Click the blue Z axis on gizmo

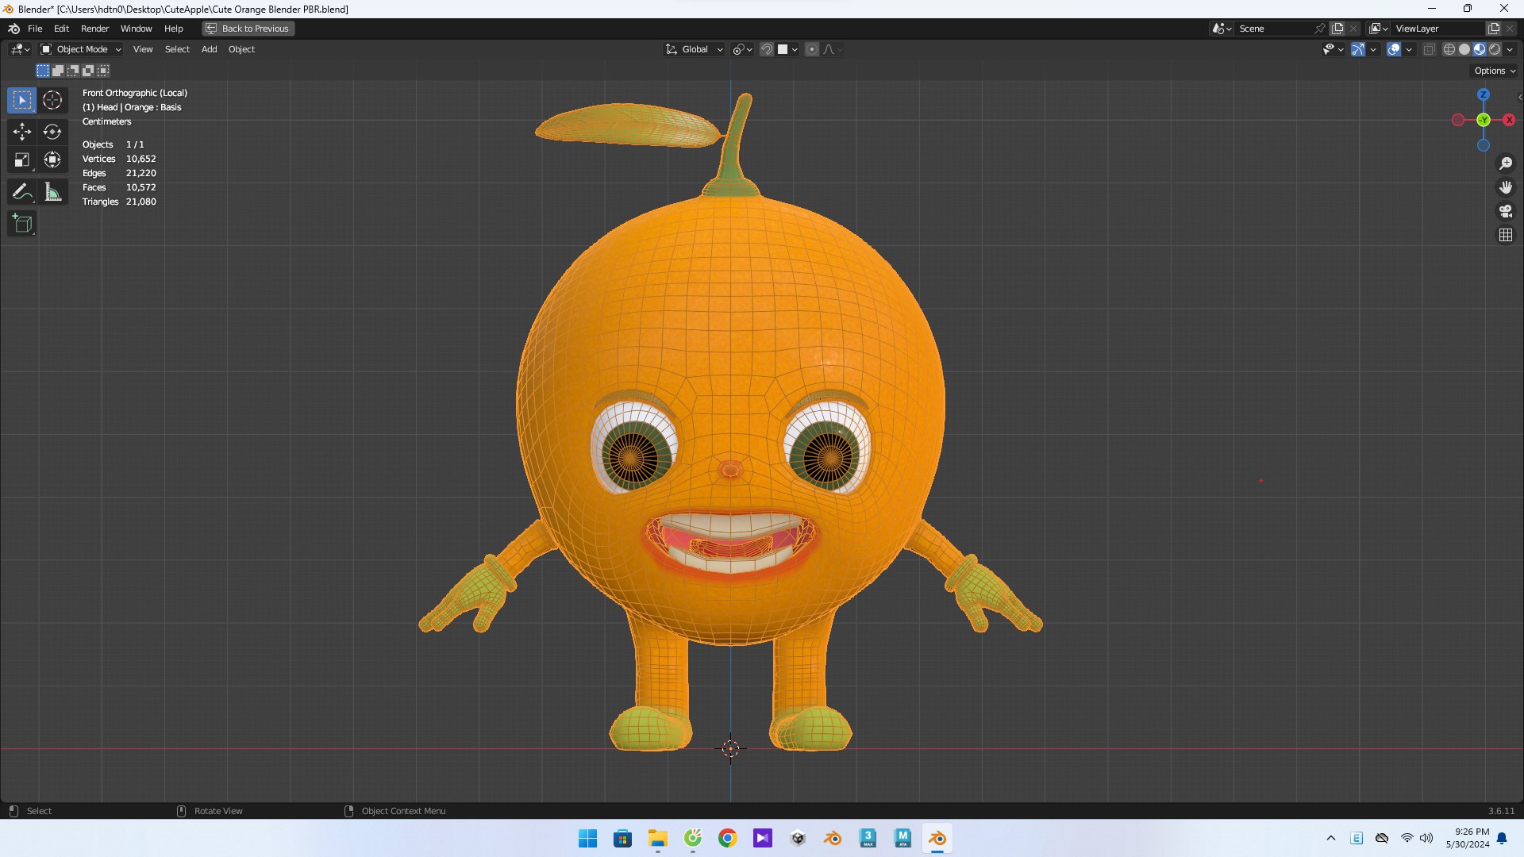coord(1484,94)
